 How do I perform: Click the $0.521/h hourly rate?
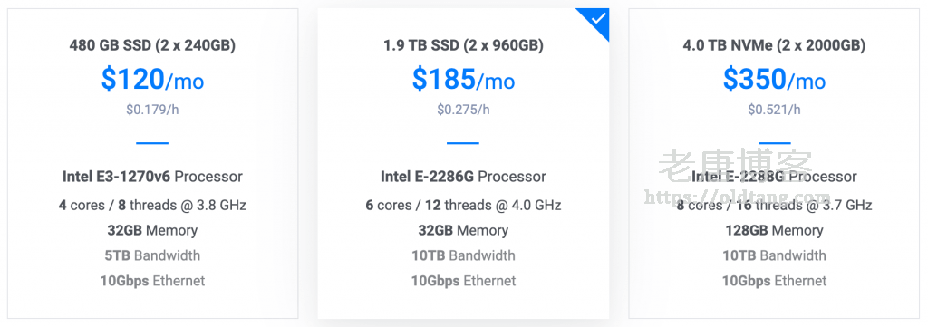(x=774, y=110)
